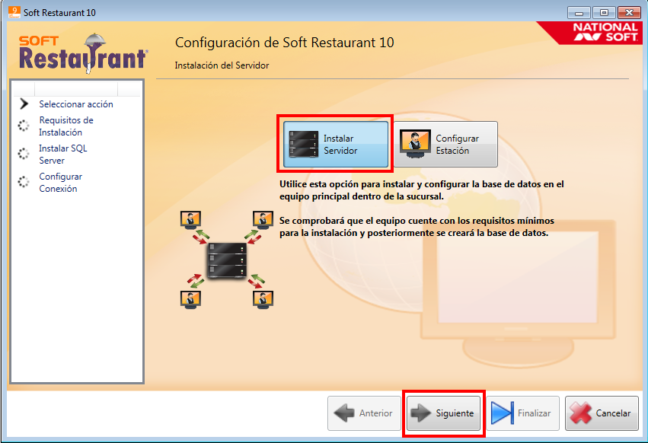
Task: Click the central server in the network diagram
Action: coord(227,260)
